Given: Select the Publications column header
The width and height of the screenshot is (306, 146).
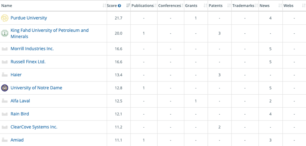Looking at the screenshot, I should point(142,6).
